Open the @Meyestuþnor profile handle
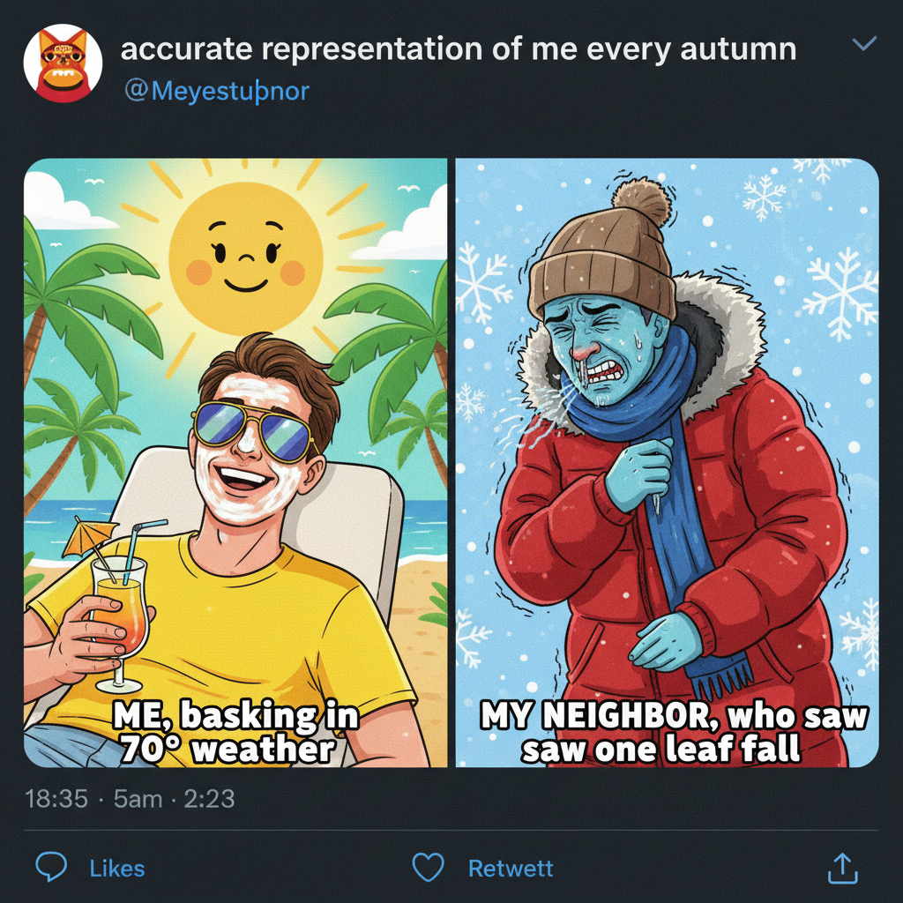903x903 pixels. [x=217, y=91]
